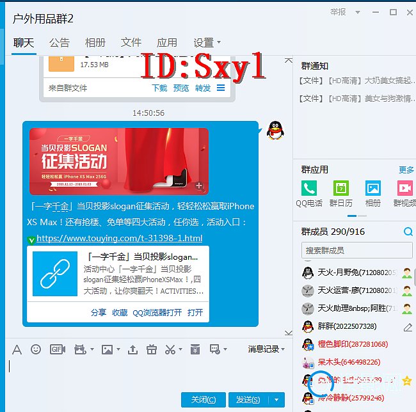Click the 举报 report button
416x412 pixels.
338,12
